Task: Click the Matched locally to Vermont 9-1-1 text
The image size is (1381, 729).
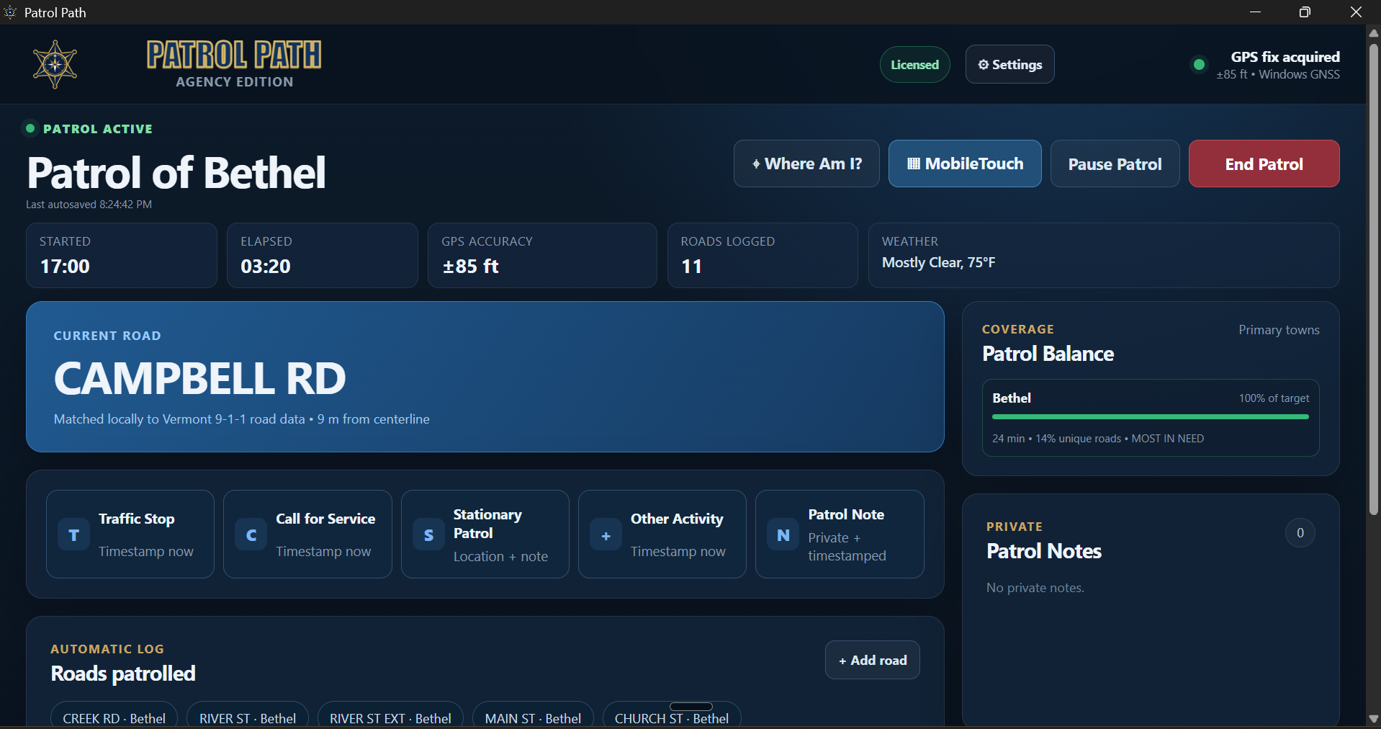Action: coord(242,419)
